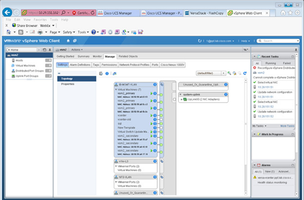Click the browser settings gear icon
The height and width of the screenshot is (200, 304).
297,13
